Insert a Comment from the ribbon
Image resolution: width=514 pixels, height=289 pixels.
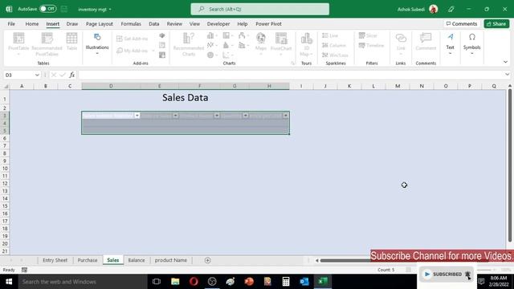[426, 42]
